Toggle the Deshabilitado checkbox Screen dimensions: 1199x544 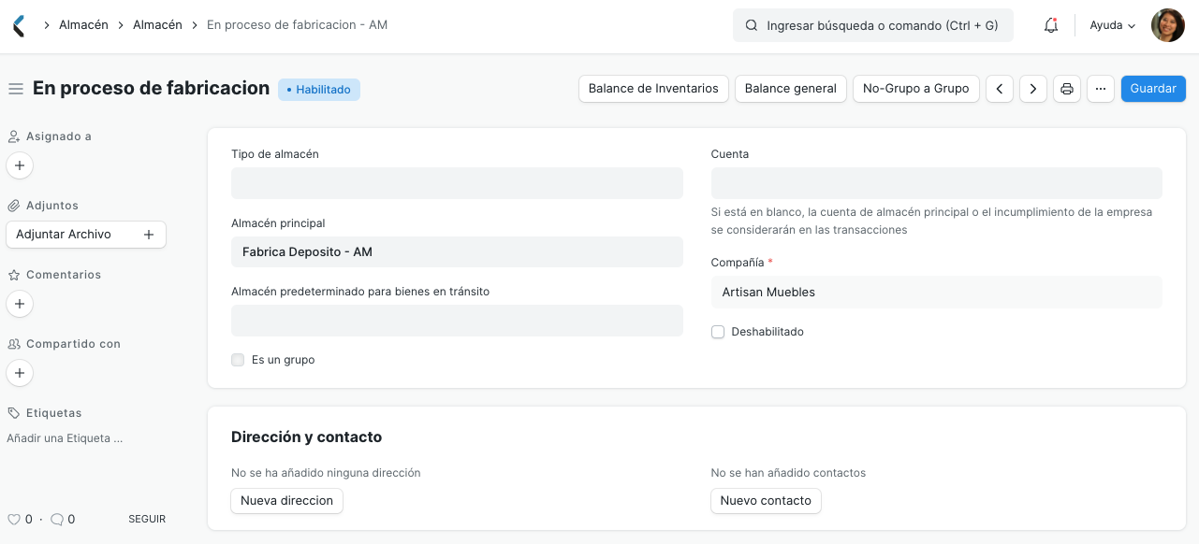[718, 332]
